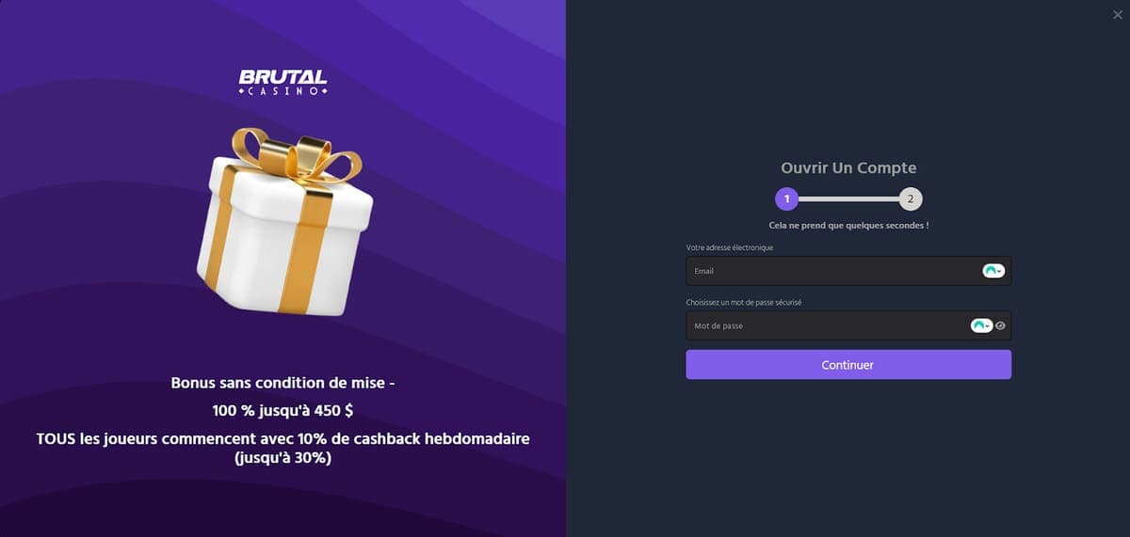Show password using the eye icon
The width and height of the screenshot is (1130, 537).
pyautogui.click(x=1001, y=326)
